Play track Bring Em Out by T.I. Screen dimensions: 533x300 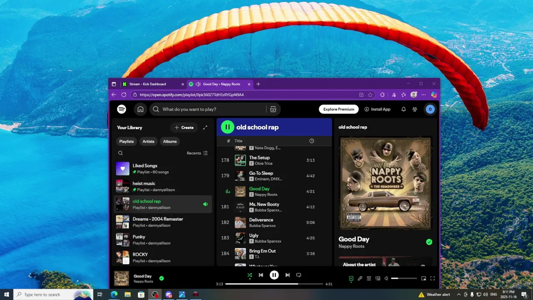(x=274, y=254)
